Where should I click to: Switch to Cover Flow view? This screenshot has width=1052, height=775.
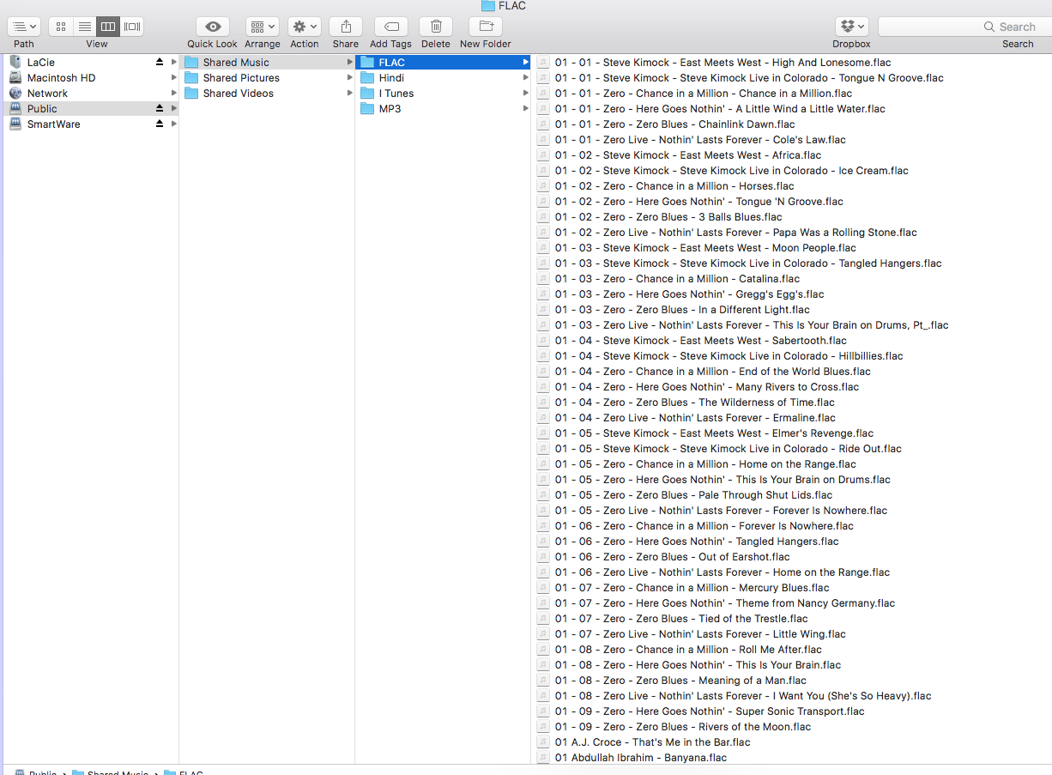[x=132, y=27]
